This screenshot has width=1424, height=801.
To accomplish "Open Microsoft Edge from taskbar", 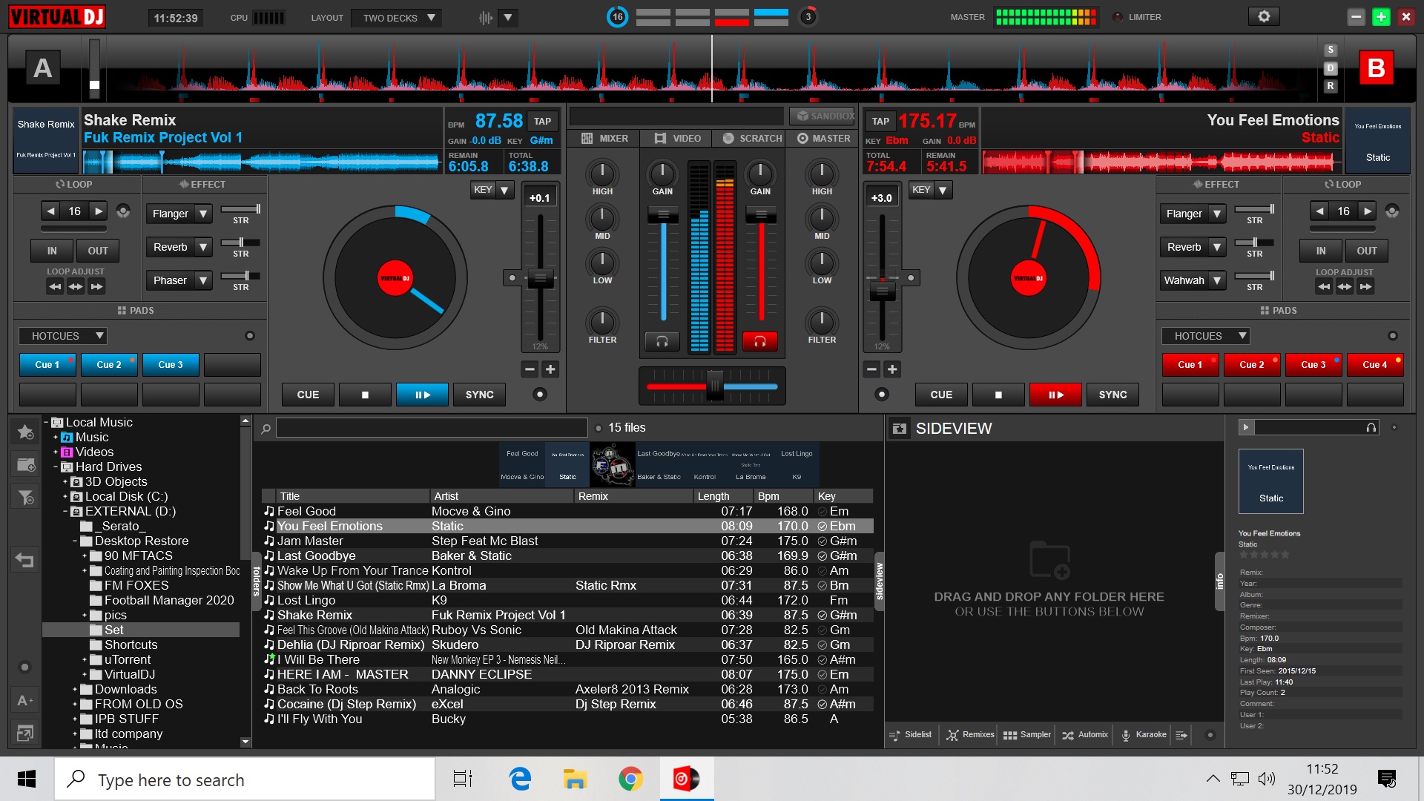I will (520, 779).
